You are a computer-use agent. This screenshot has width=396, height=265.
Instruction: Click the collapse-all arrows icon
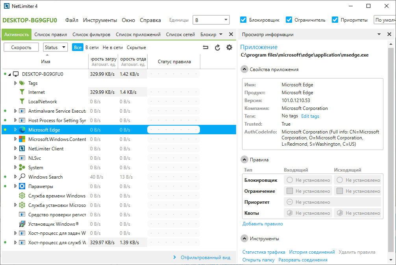point(205,48)
